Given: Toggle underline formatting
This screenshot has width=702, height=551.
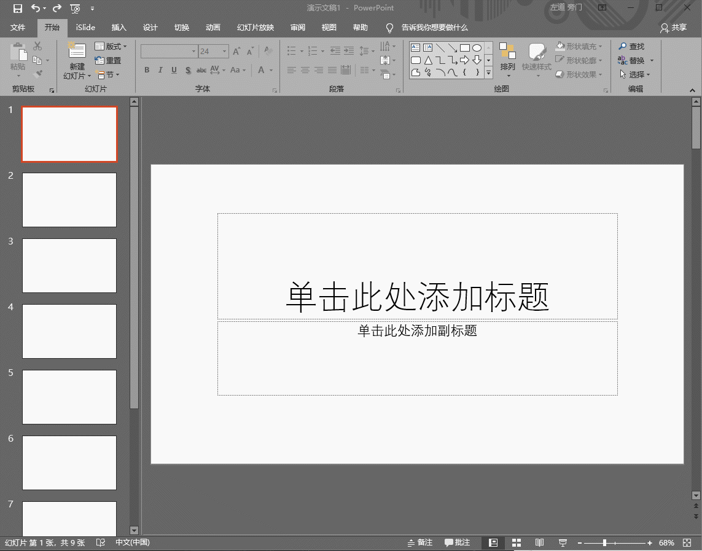Looking at the screenshot, I should [173, 70].
